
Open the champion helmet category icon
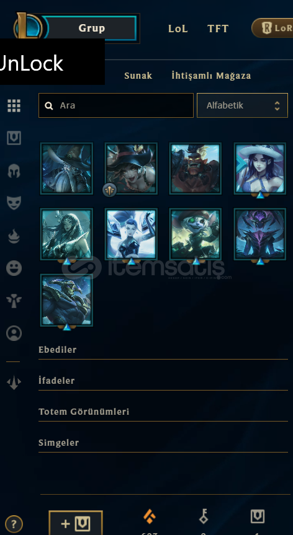(x=14, y=170)
